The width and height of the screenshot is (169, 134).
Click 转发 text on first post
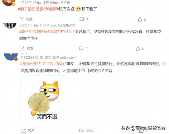tap(29, 19)
